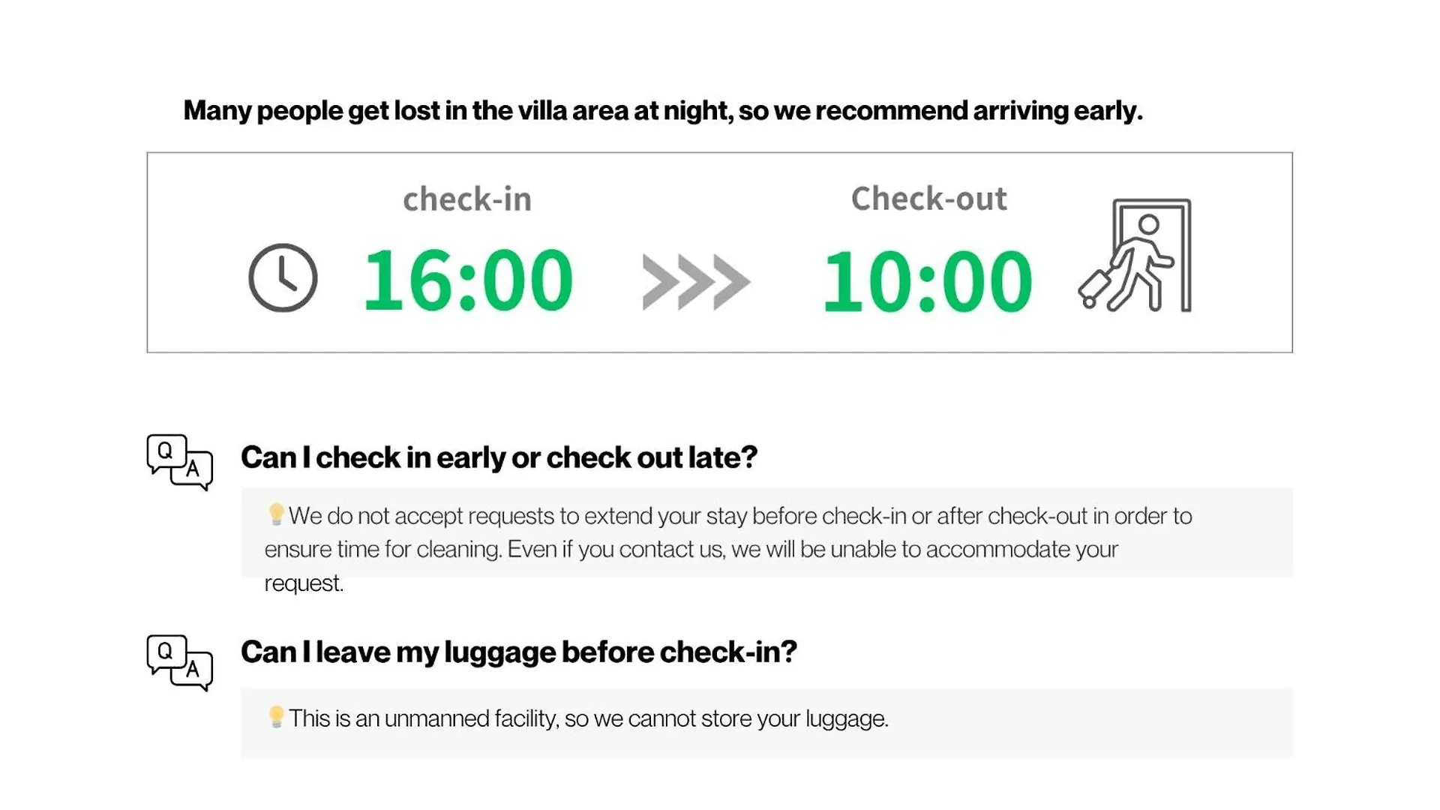Select the 16:00 check-in time
The width and height of the screenshot is (1440, 810).
click(468, 280)
